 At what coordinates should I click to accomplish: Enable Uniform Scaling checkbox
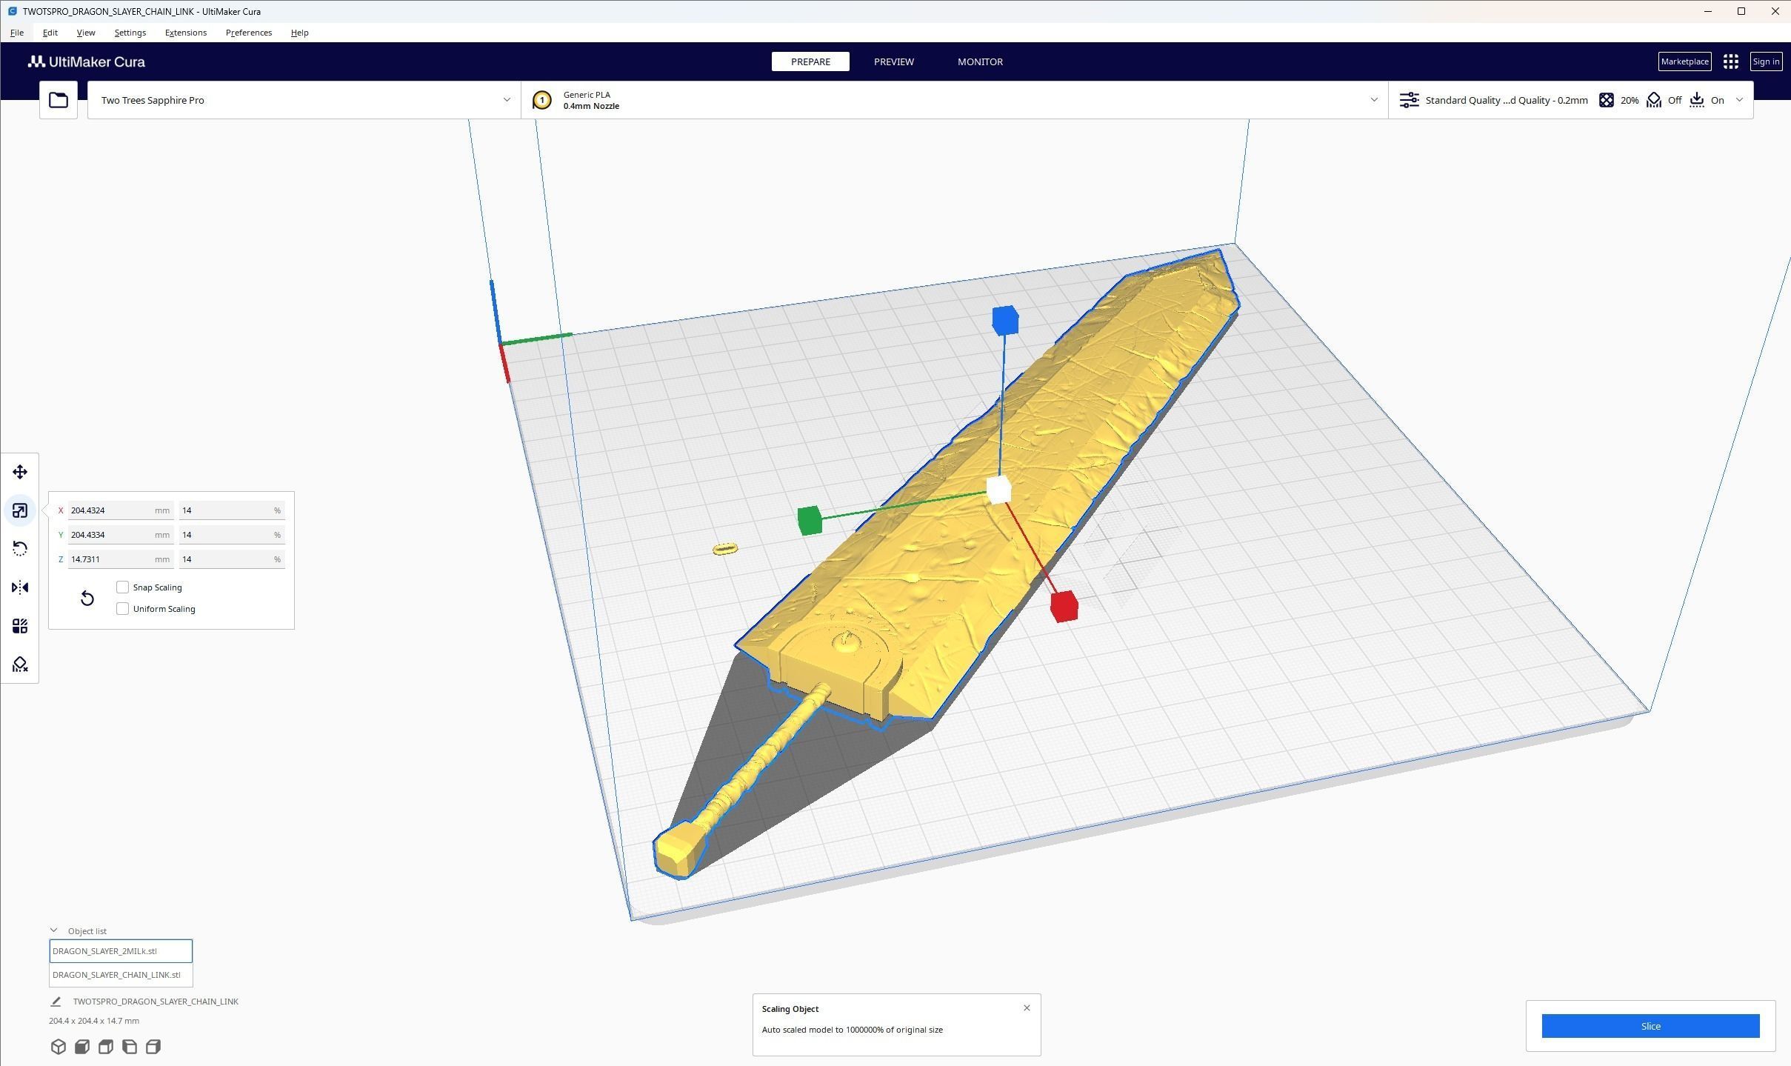pos(123,608)
